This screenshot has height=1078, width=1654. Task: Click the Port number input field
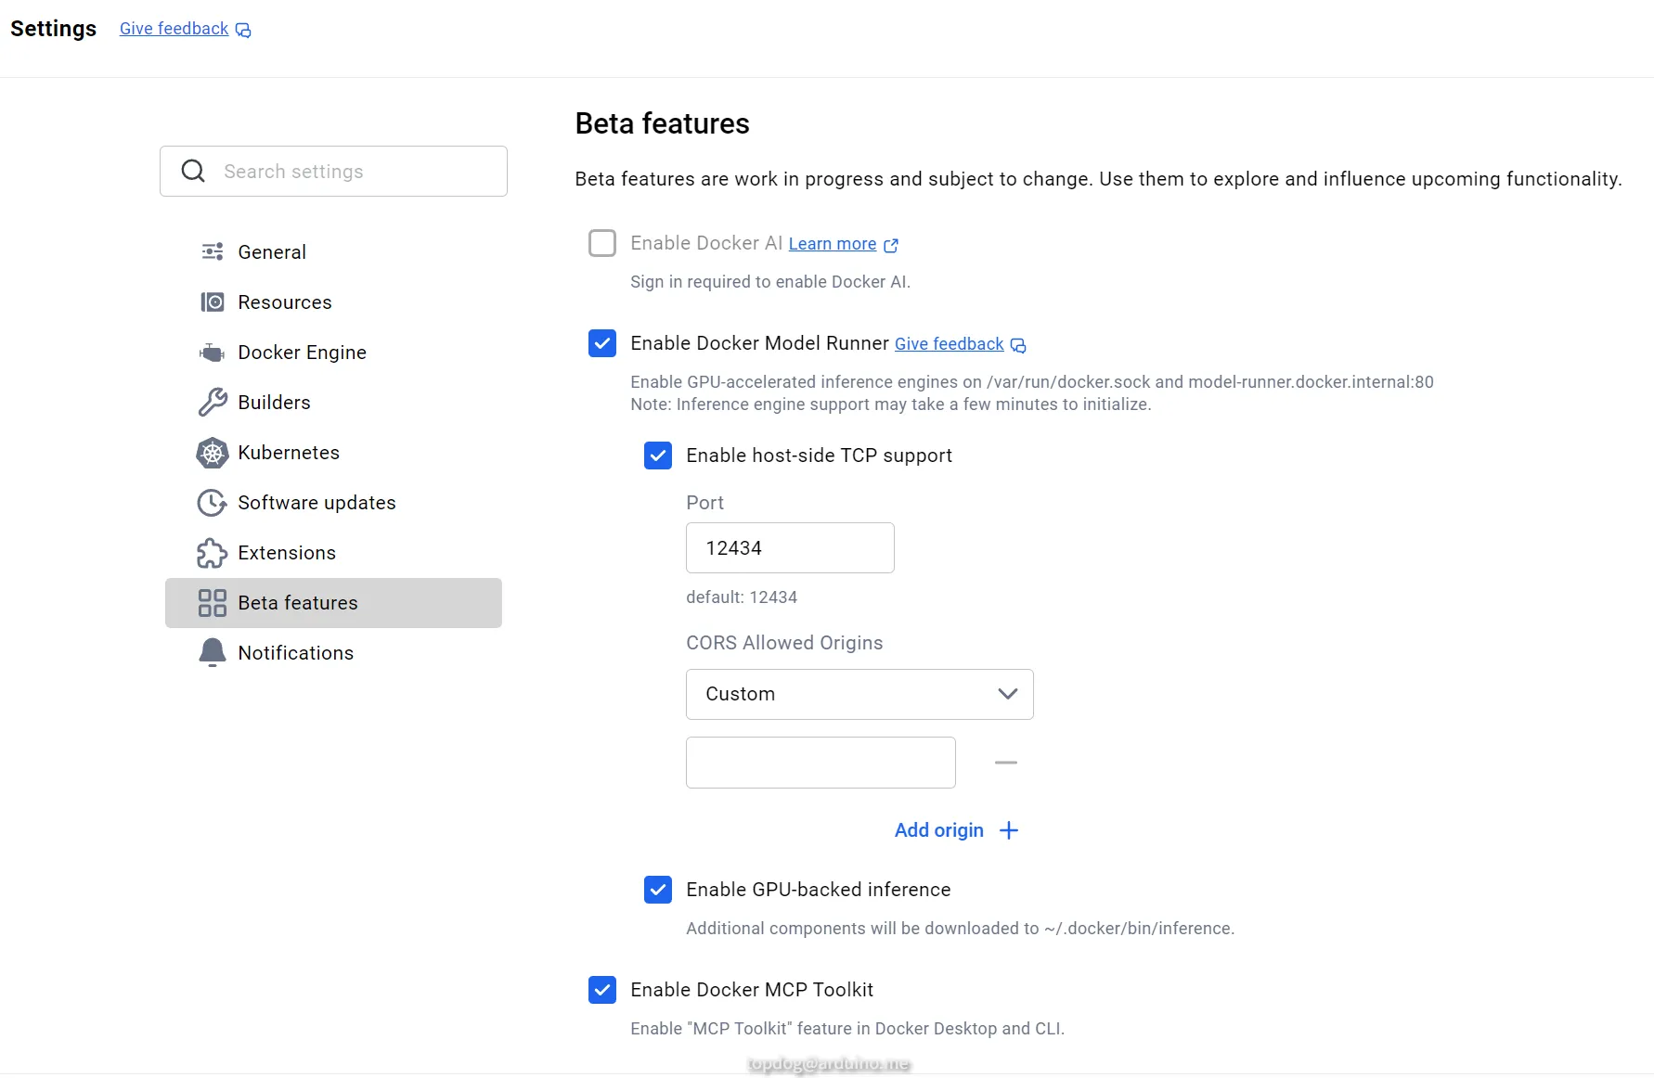click(x=789, y=548)
